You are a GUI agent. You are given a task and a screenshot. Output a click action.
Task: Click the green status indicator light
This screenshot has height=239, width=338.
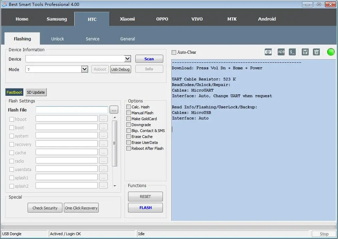[331, 52]
